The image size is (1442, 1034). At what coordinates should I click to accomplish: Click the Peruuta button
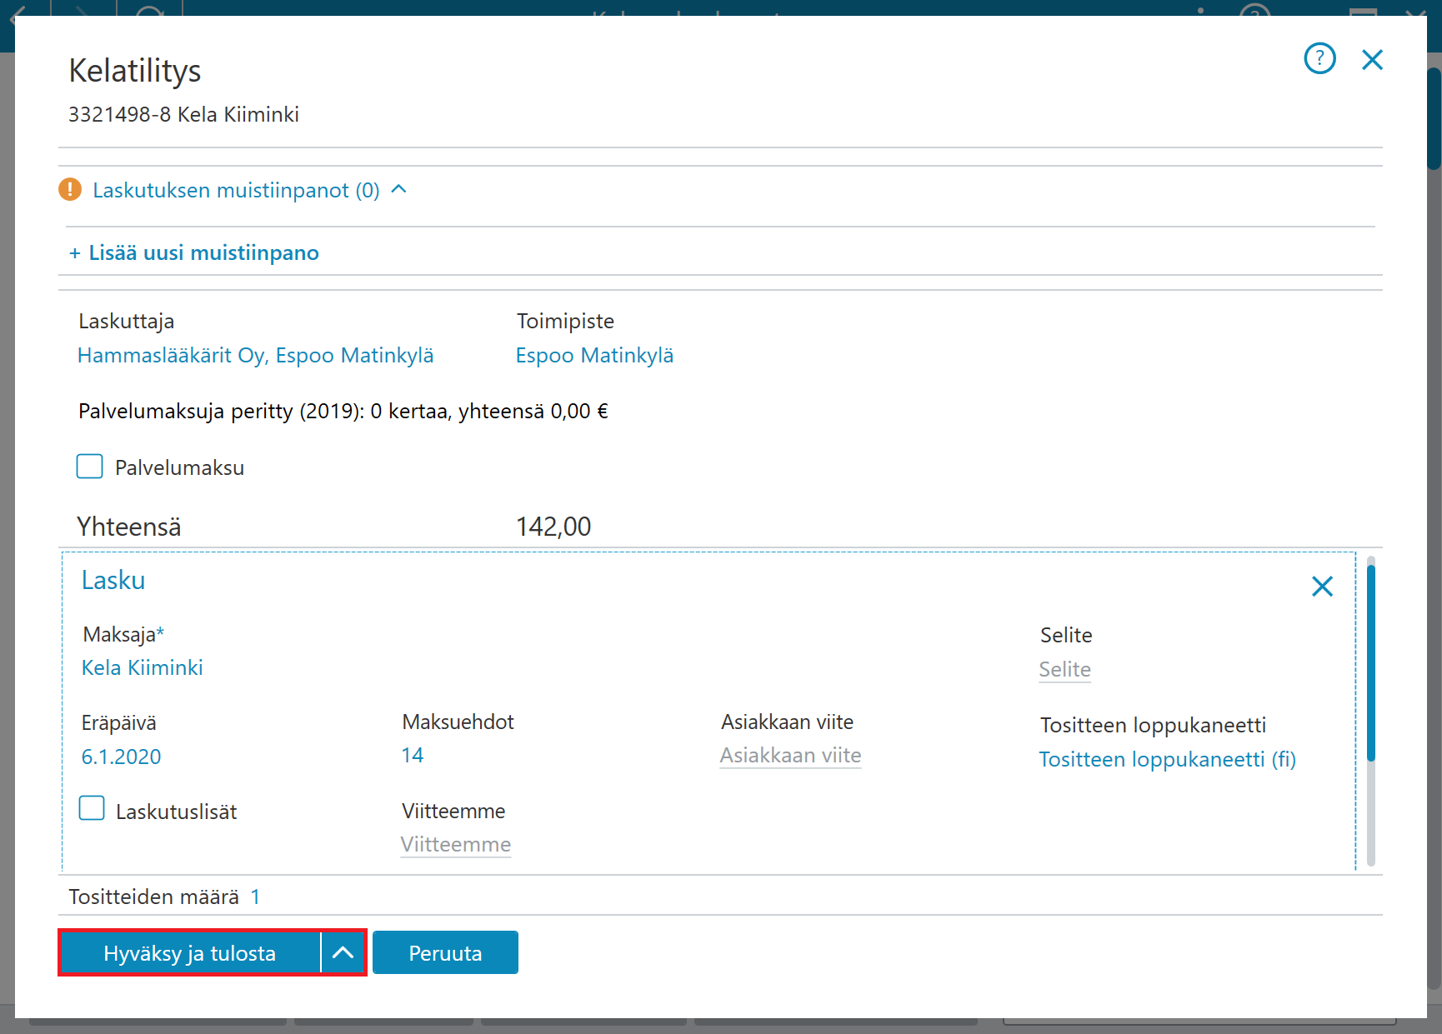[x=445, y=952]
